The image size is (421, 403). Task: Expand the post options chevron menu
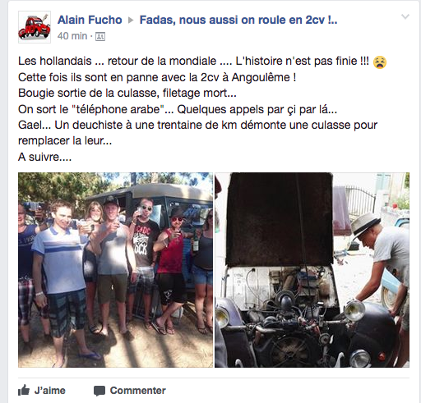coord(405,16)
